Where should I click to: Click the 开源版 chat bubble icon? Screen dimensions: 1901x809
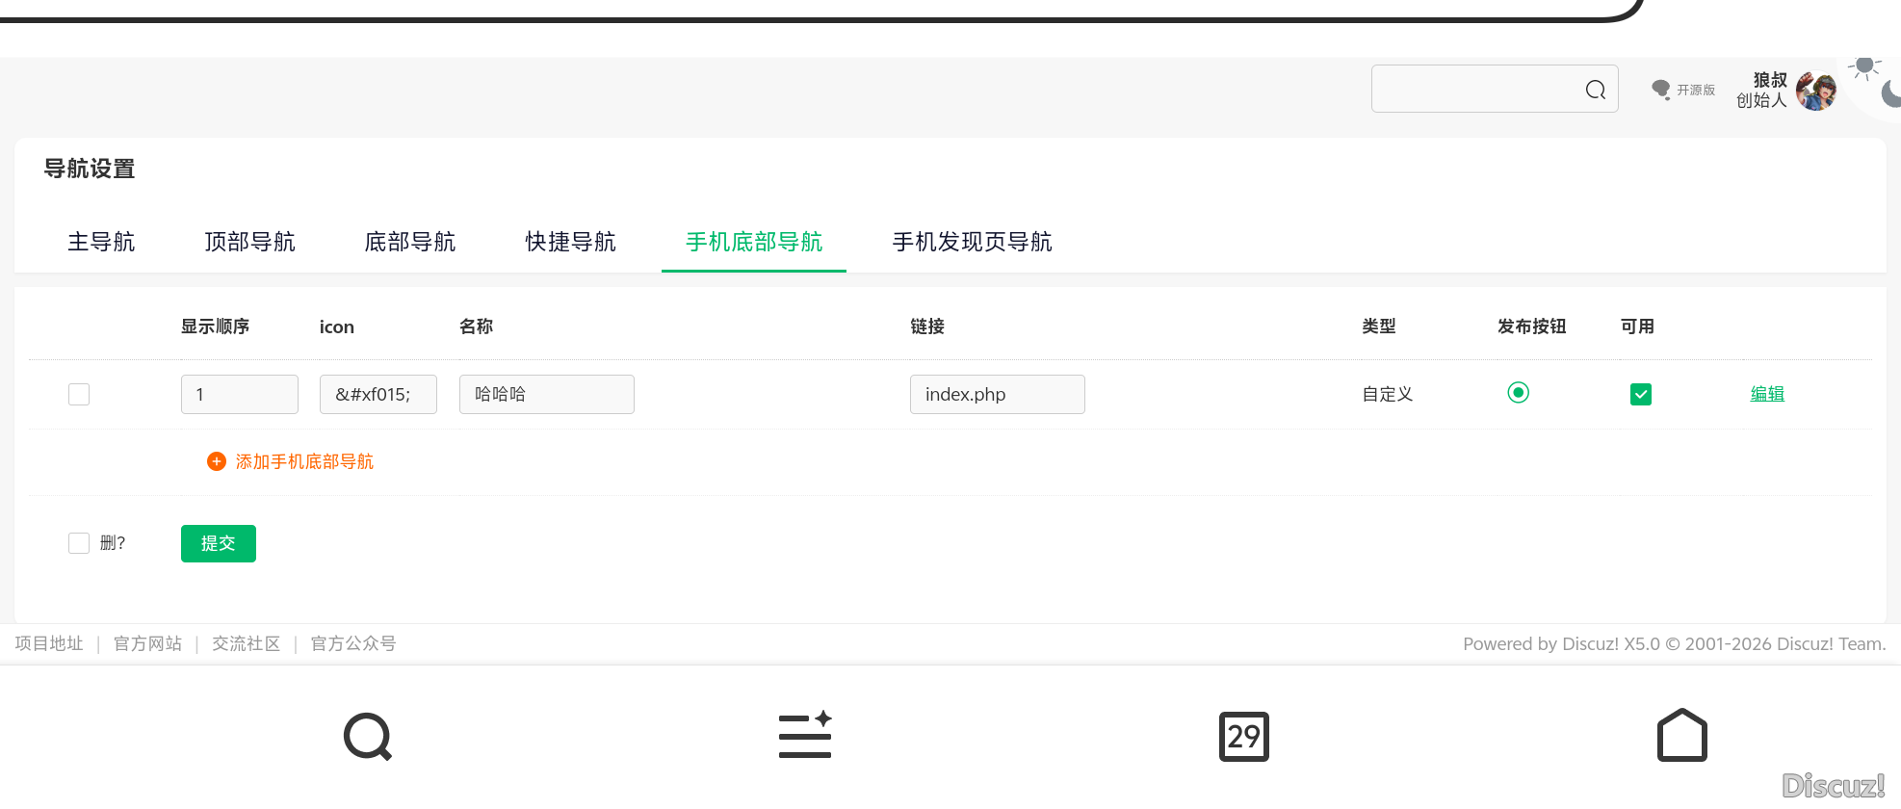(x=1661, y=90)
